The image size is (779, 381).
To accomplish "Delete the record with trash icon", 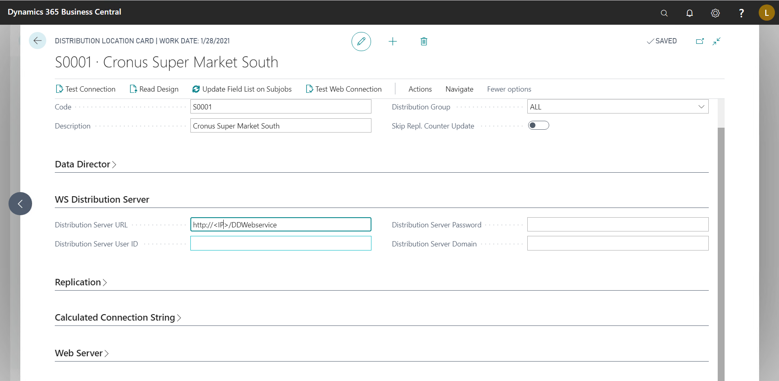I will pyautogui.click(x=424, y=41).
